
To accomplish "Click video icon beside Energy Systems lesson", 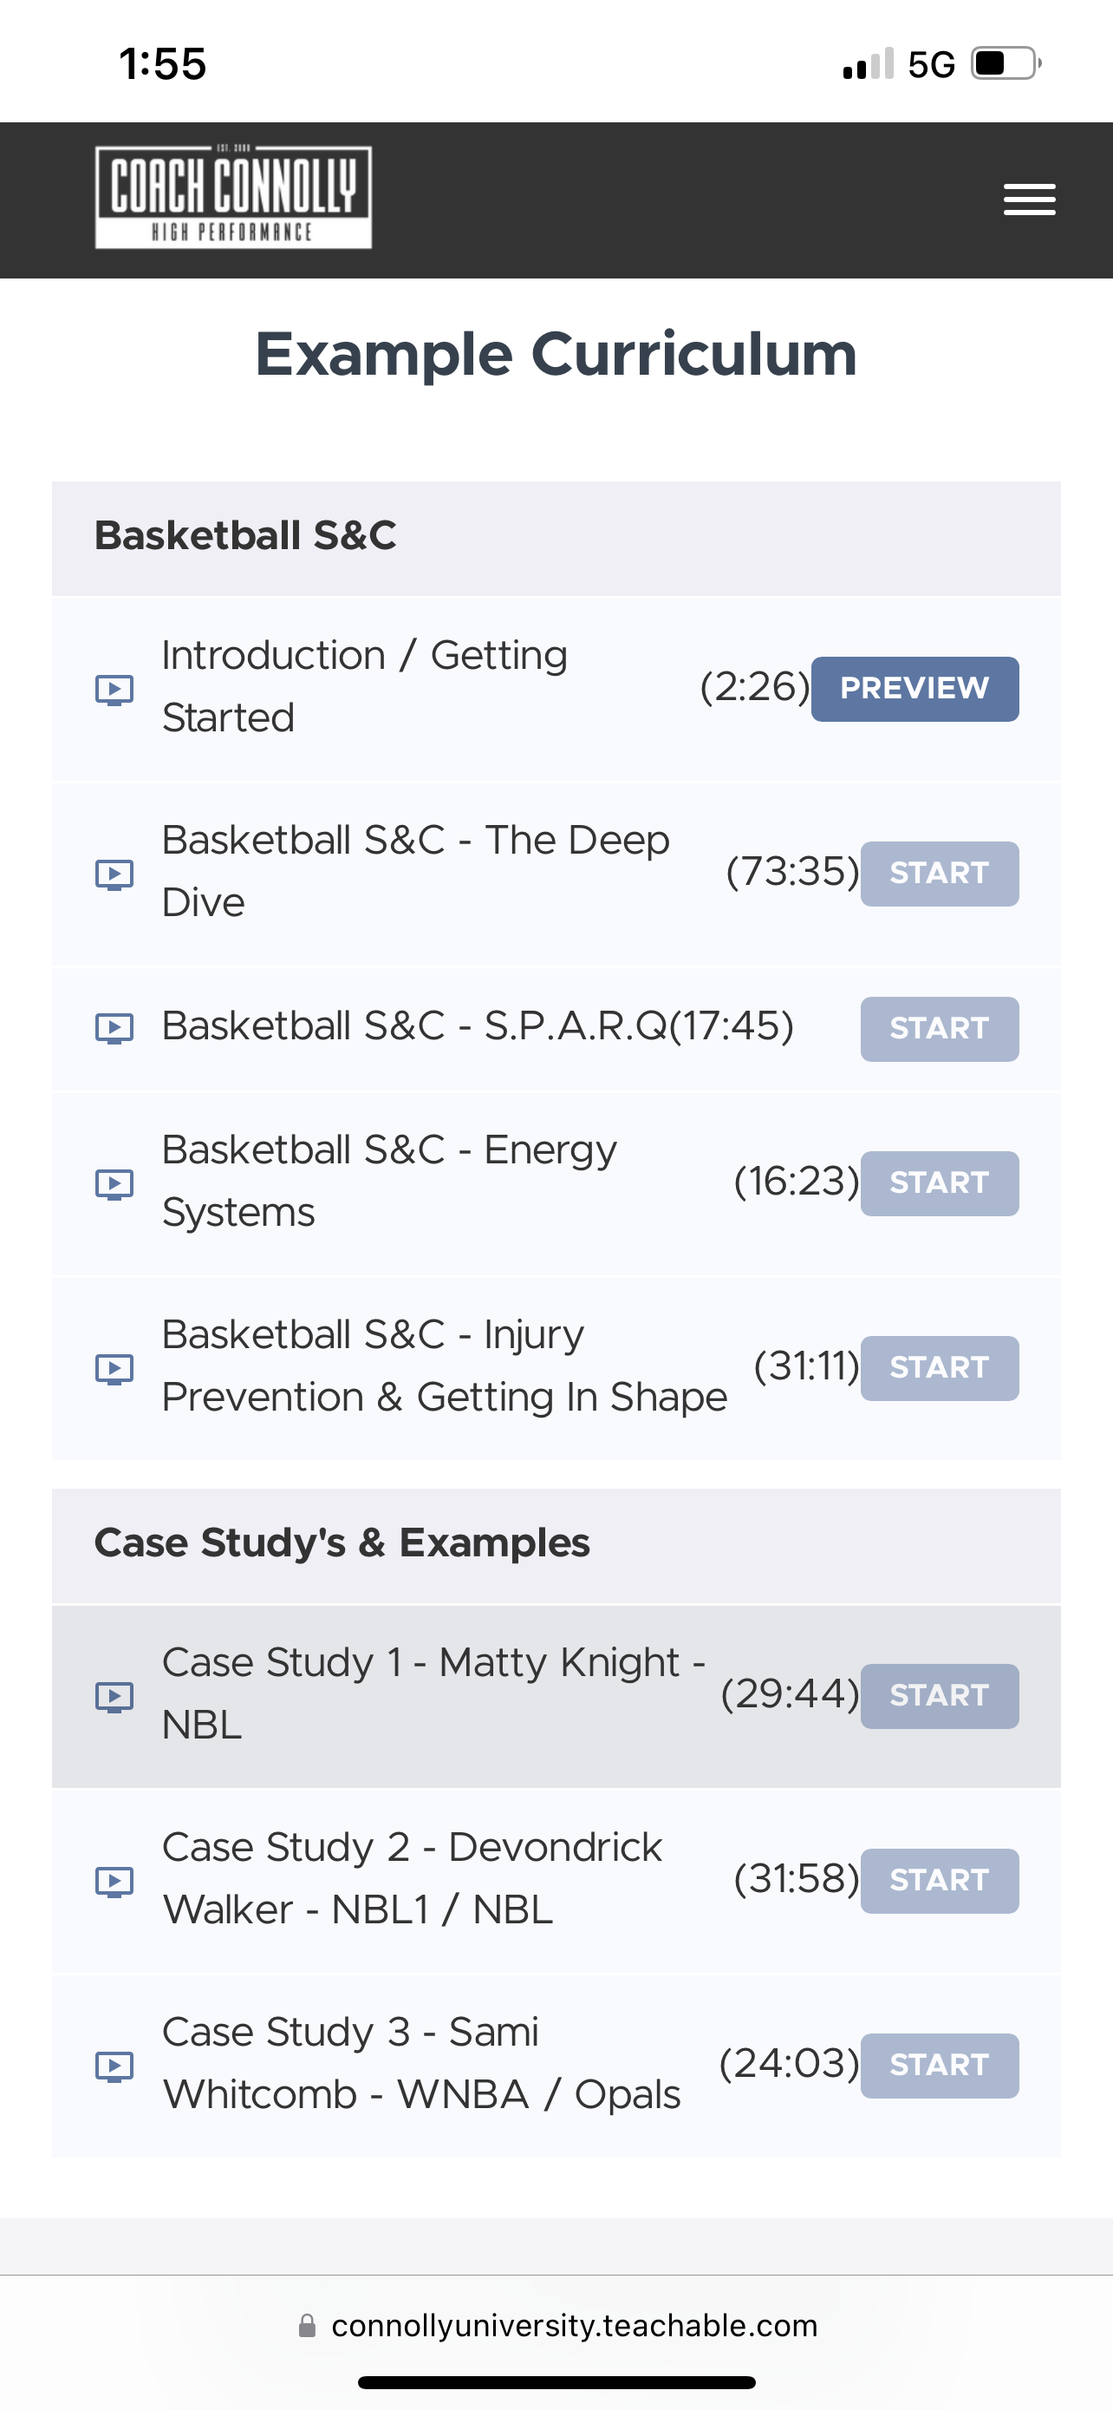I will tap(114, 1183).
